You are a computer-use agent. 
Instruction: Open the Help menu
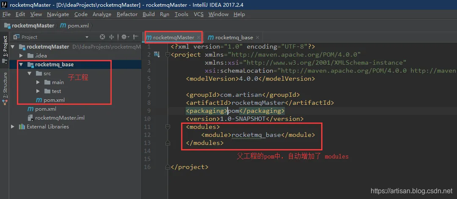point(239,14)
